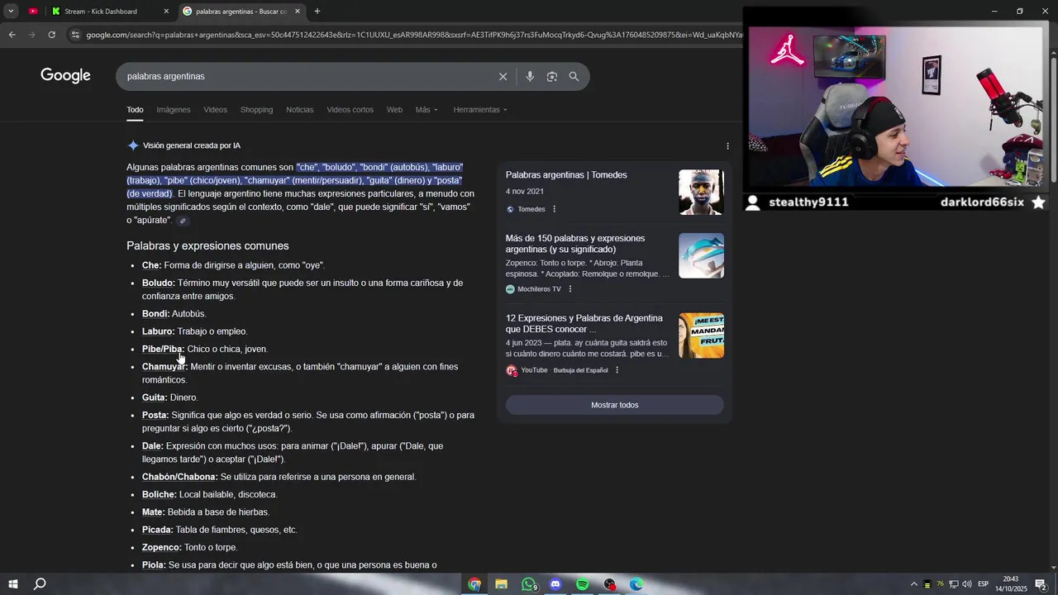Click the browser address bar URL
The width and height of the screenshot is (1058, 595).
pyautogui.click(x=413, y=35)
